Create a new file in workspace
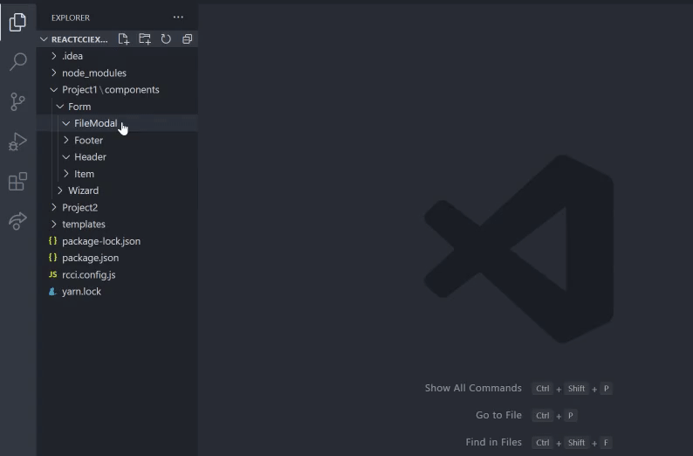Image resolution: width=693 pixels, height=456 pixels. (x=124, y=39)
